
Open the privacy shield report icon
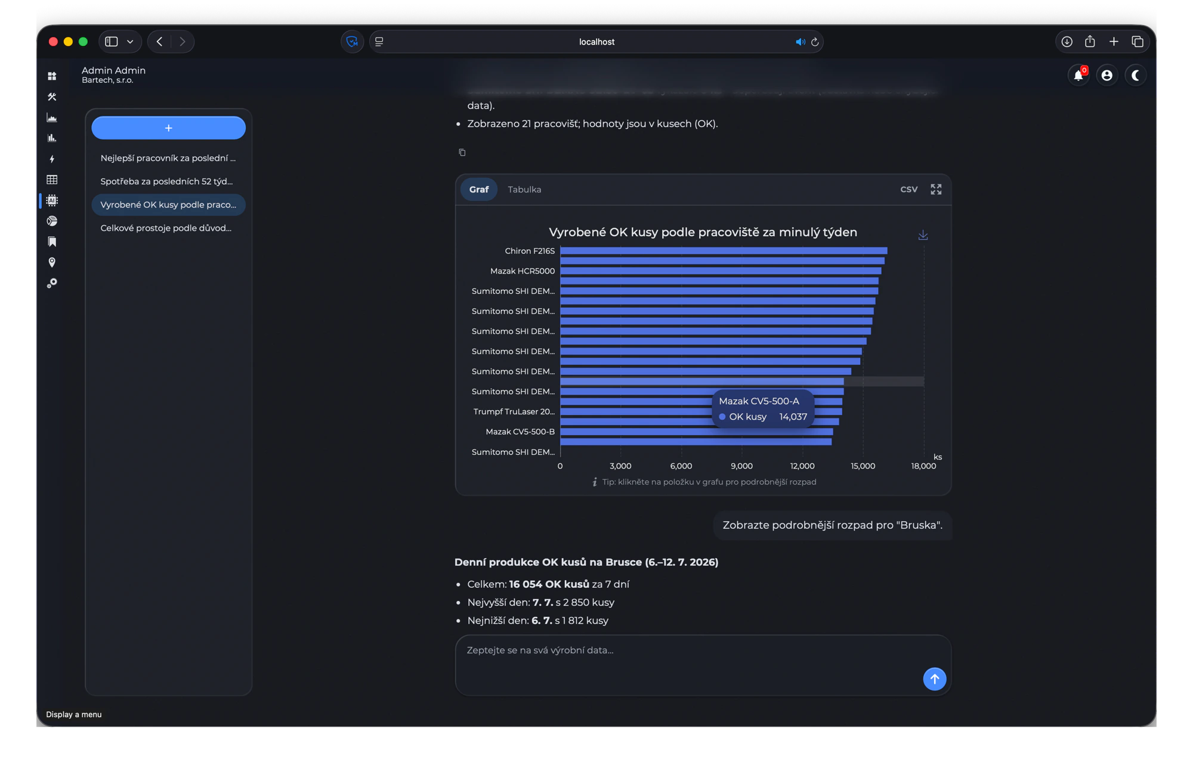[352, 42]
